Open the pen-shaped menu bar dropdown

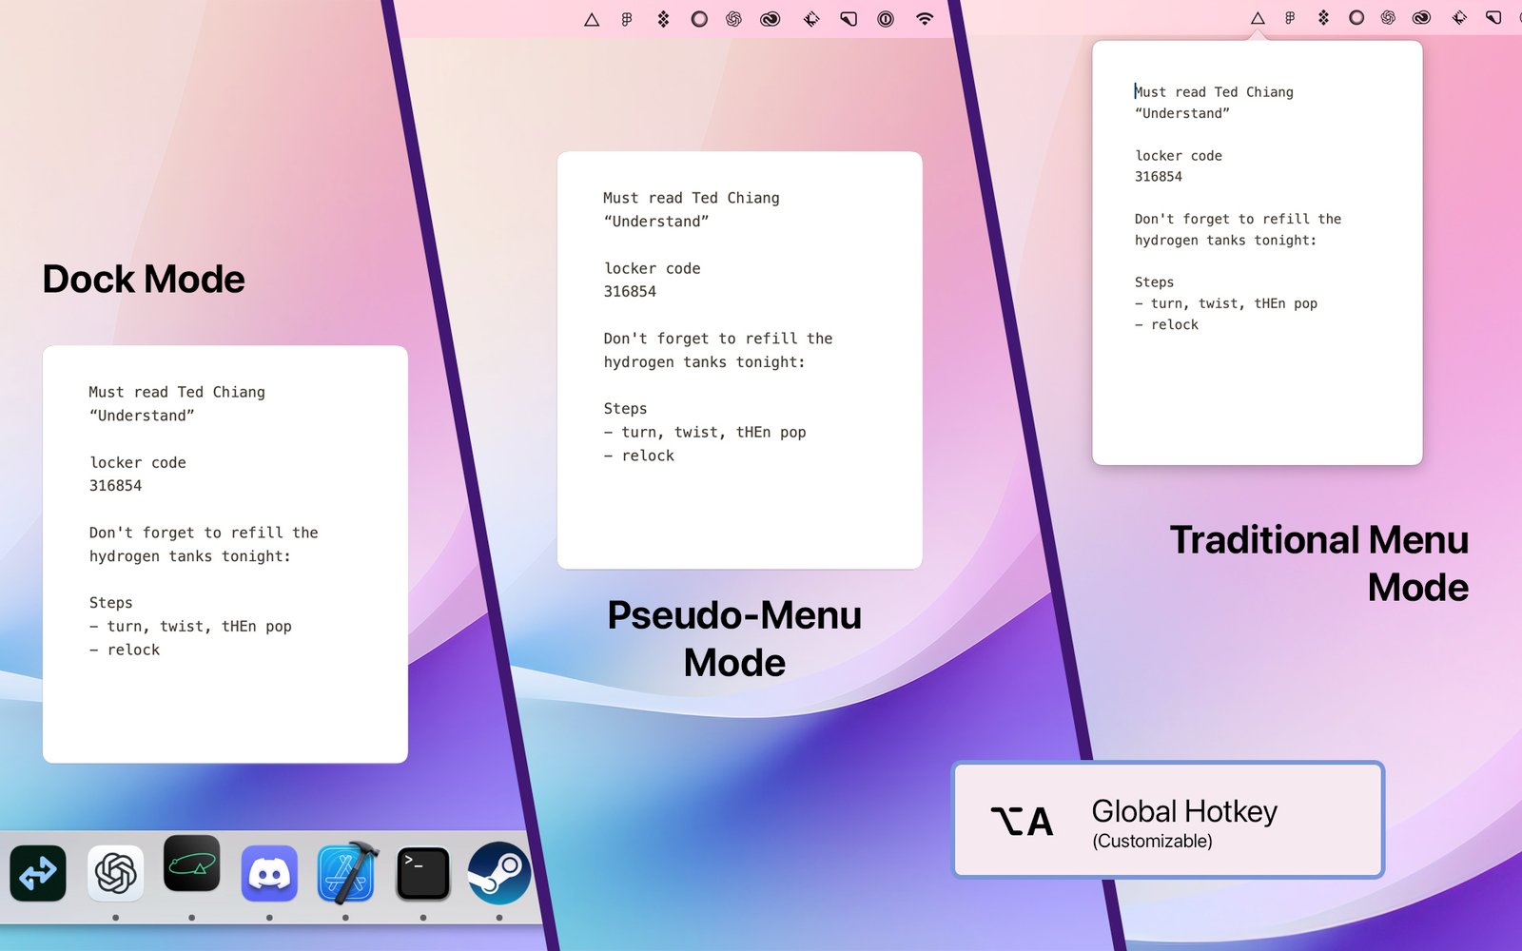point(848,18)
